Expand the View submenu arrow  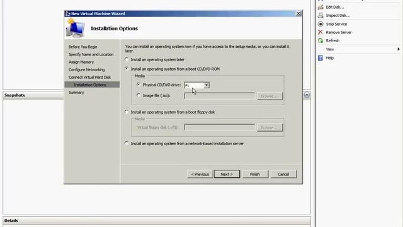(x=399, y=49)
